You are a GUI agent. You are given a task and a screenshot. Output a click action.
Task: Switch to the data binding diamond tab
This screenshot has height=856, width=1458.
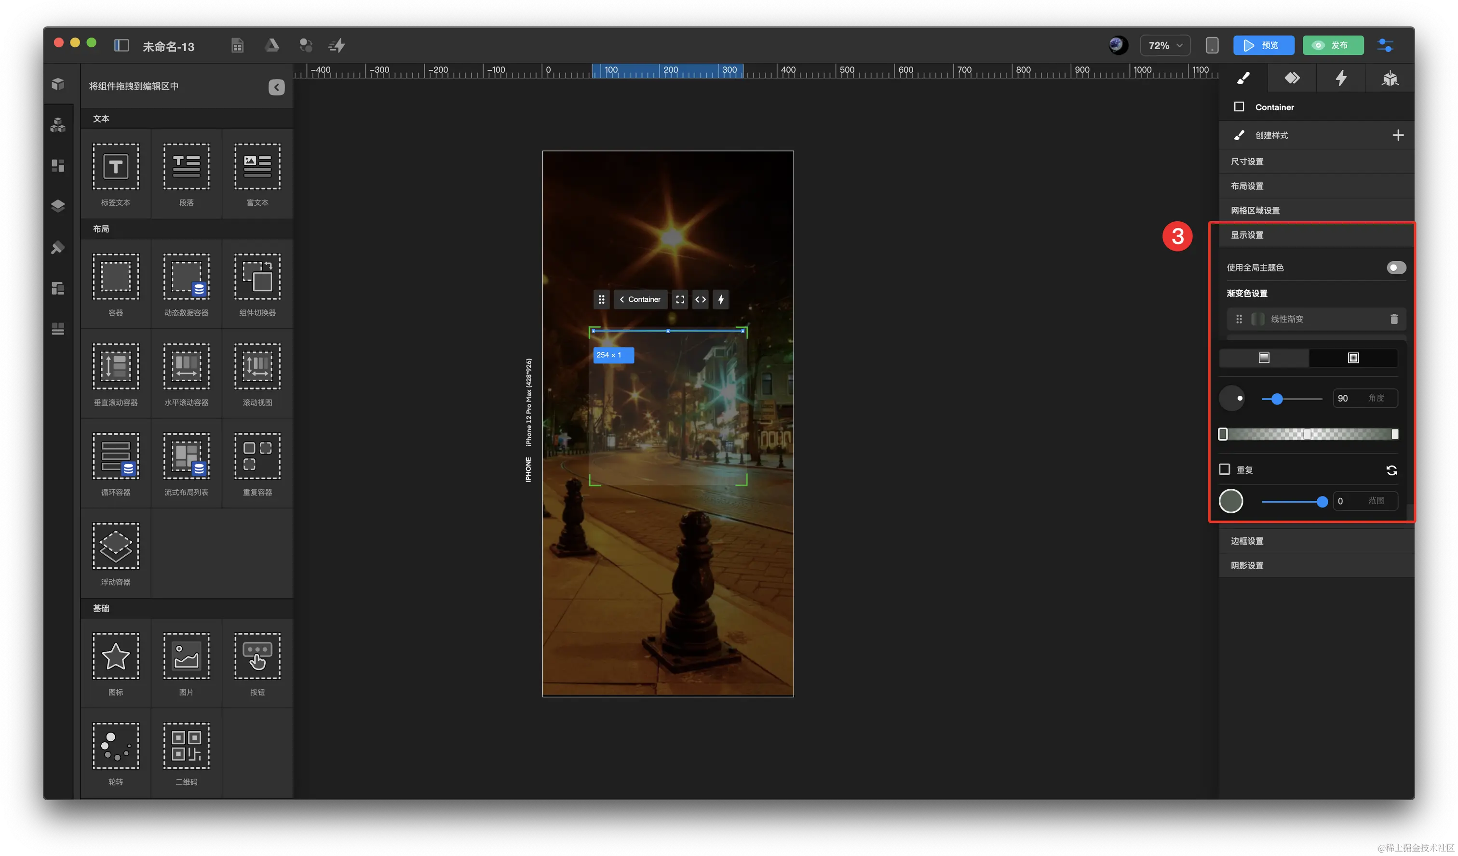click(x=1292, y=78)
